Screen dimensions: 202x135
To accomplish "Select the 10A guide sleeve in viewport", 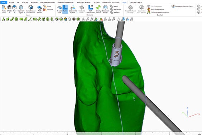I will coord(116,55).
